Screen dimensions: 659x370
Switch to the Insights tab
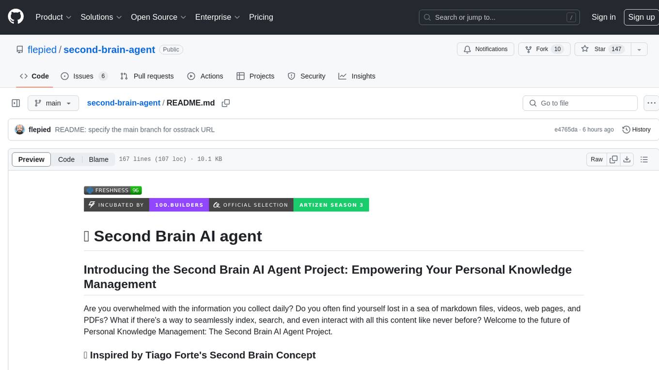357,76
